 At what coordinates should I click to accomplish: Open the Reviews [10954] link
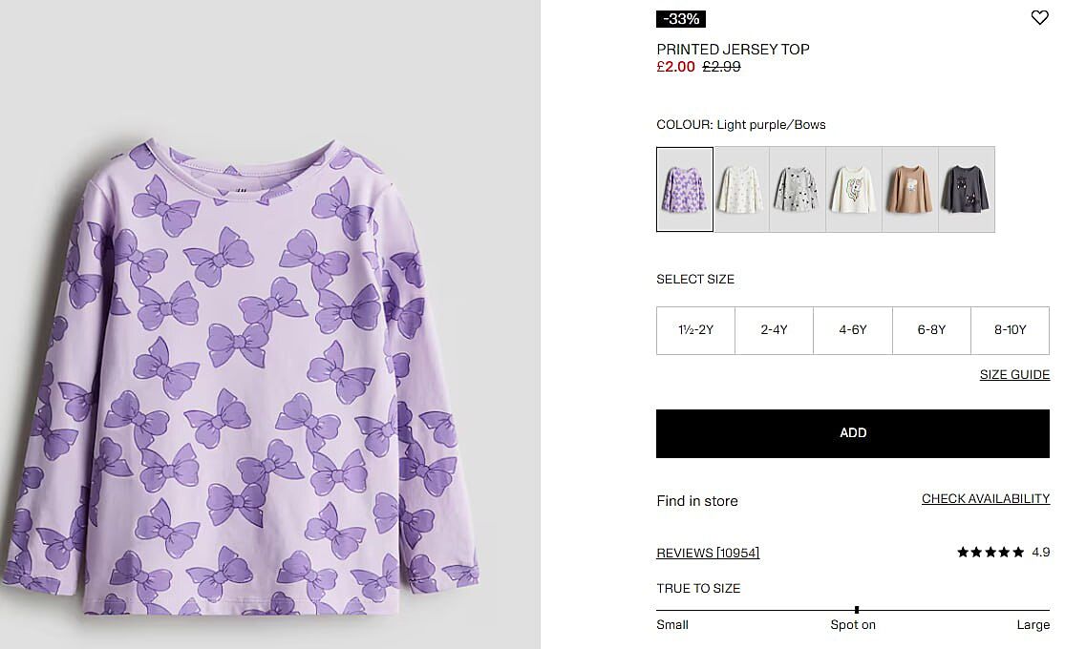pyautogui.click(x=708, y=553)
